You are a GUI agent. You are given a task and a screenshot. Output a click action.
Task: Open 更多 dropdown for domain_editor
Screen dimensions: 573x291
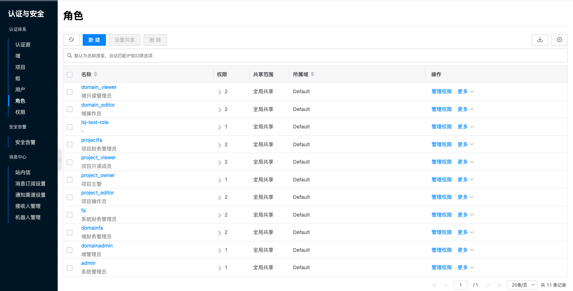[465, 109]
